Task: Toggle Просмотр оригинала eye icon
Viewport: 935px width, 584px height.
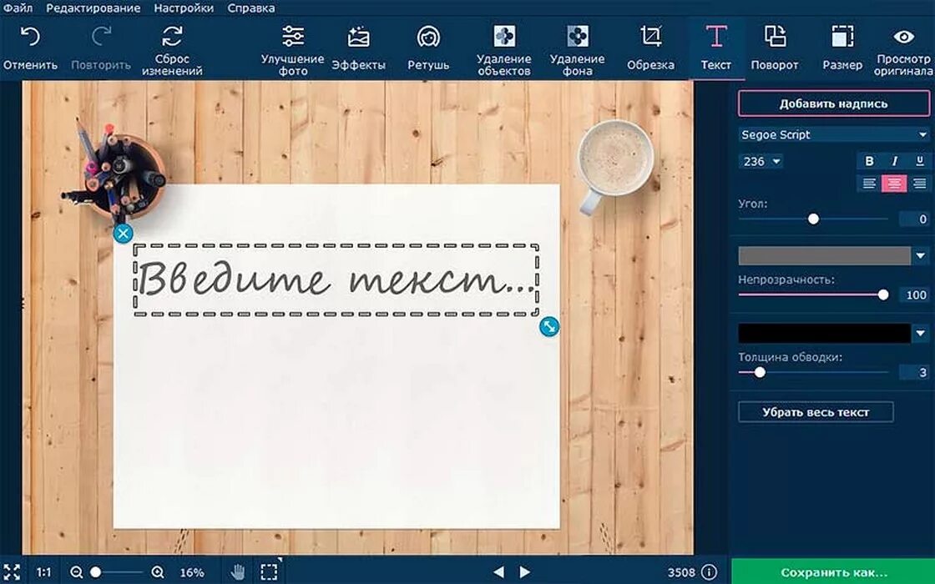Action: (903, 37)
